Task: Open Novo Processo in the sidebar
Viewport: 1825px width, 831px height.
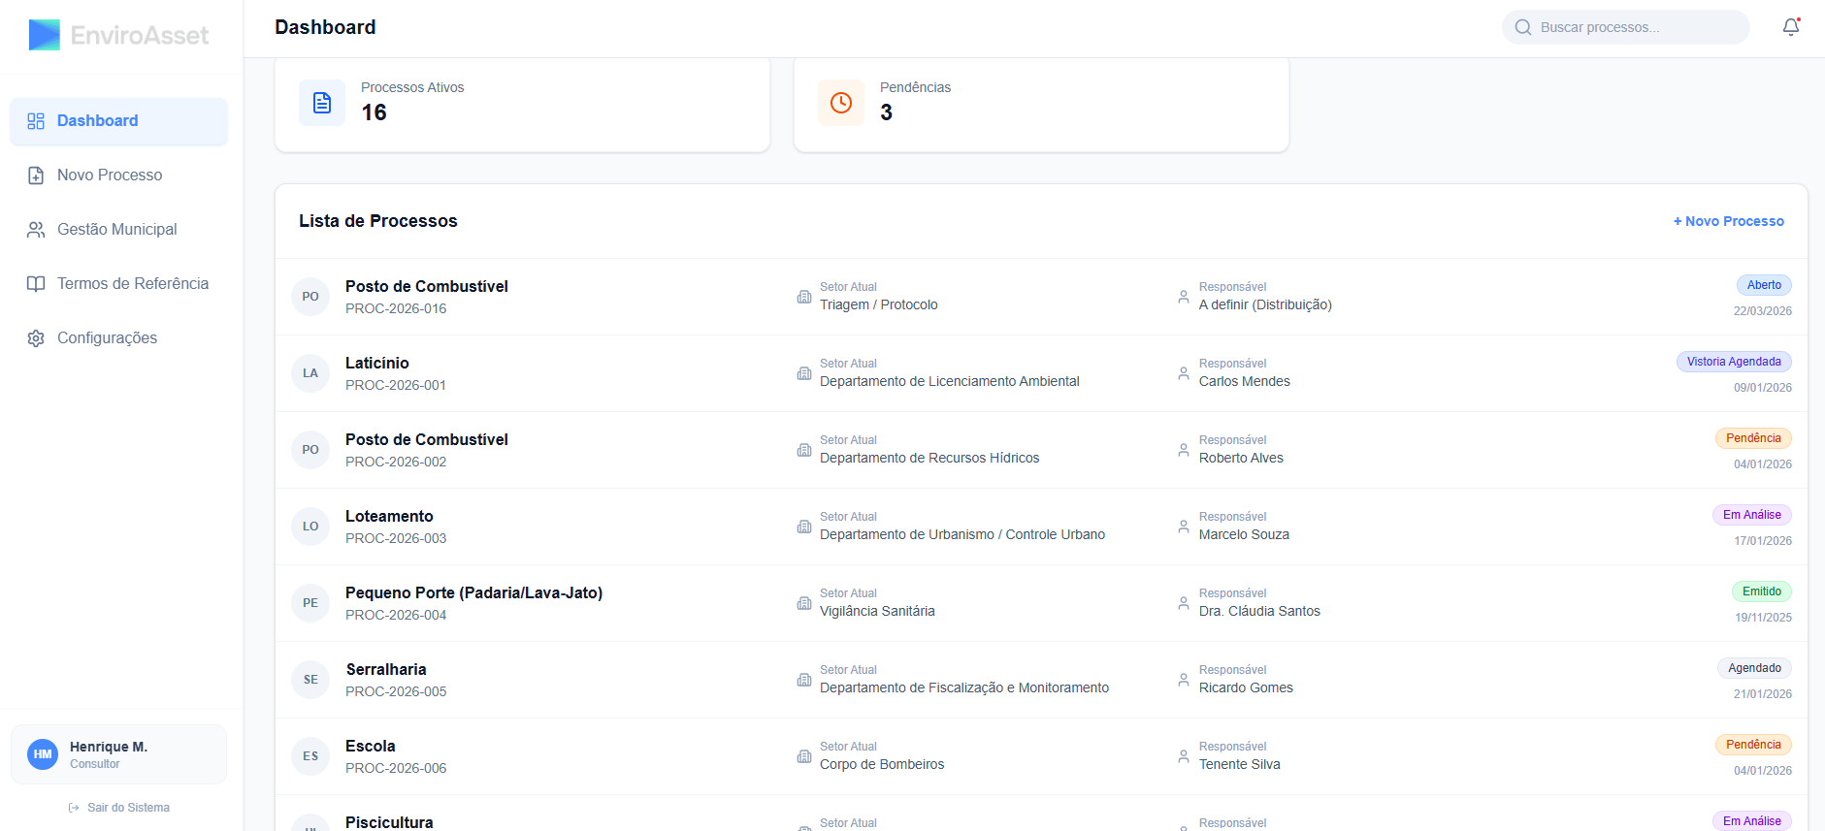Action: (109, 176)
